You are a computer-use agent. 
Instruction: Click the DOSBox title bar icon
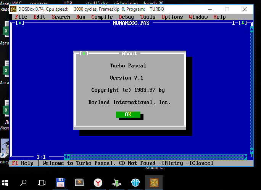[13, 9]
